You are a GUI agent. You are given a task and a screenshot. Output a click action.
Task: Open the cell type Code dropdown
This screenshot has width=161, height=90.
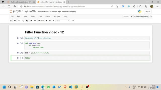(63, 21)
